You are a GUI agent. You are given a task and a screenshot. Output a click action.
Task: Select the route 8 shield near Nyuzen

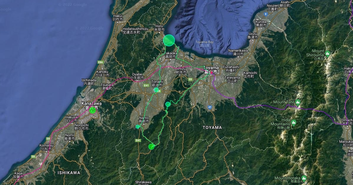pyautogui.click(x=266, y=14)
